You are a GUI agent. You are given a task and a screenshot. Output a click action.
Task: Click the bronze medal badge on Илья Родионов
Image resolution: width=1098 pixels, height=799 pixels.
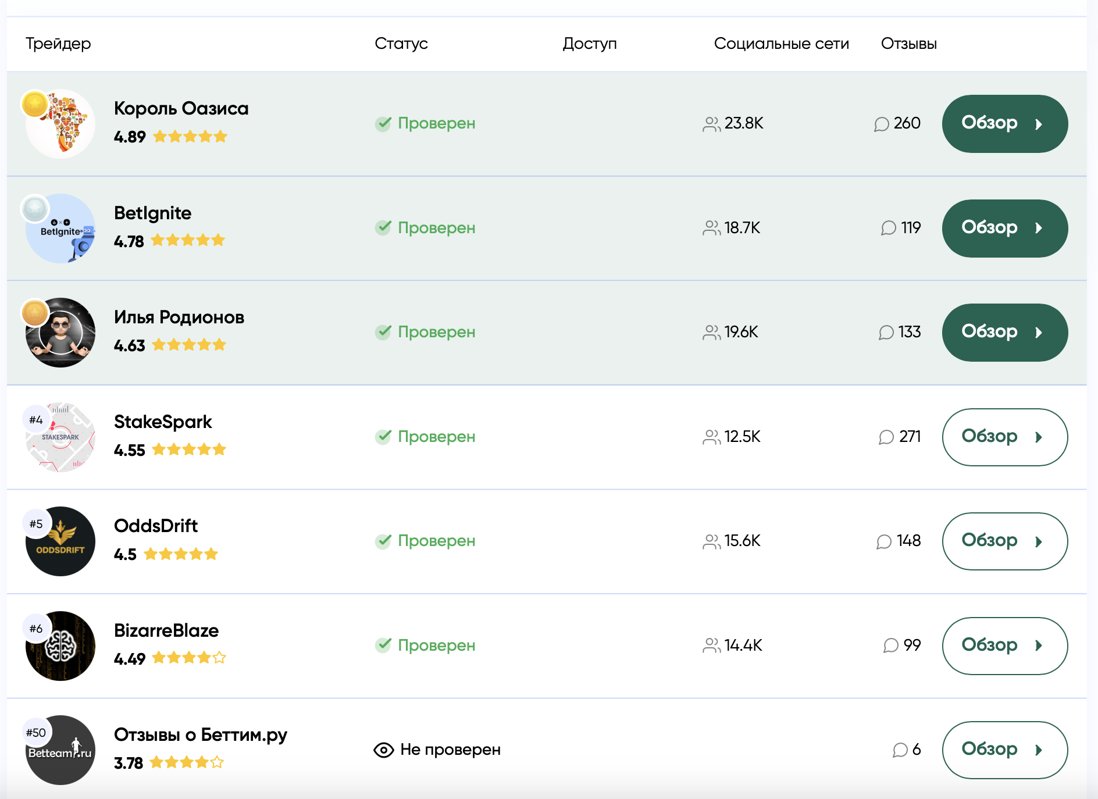tap(35, 313)
